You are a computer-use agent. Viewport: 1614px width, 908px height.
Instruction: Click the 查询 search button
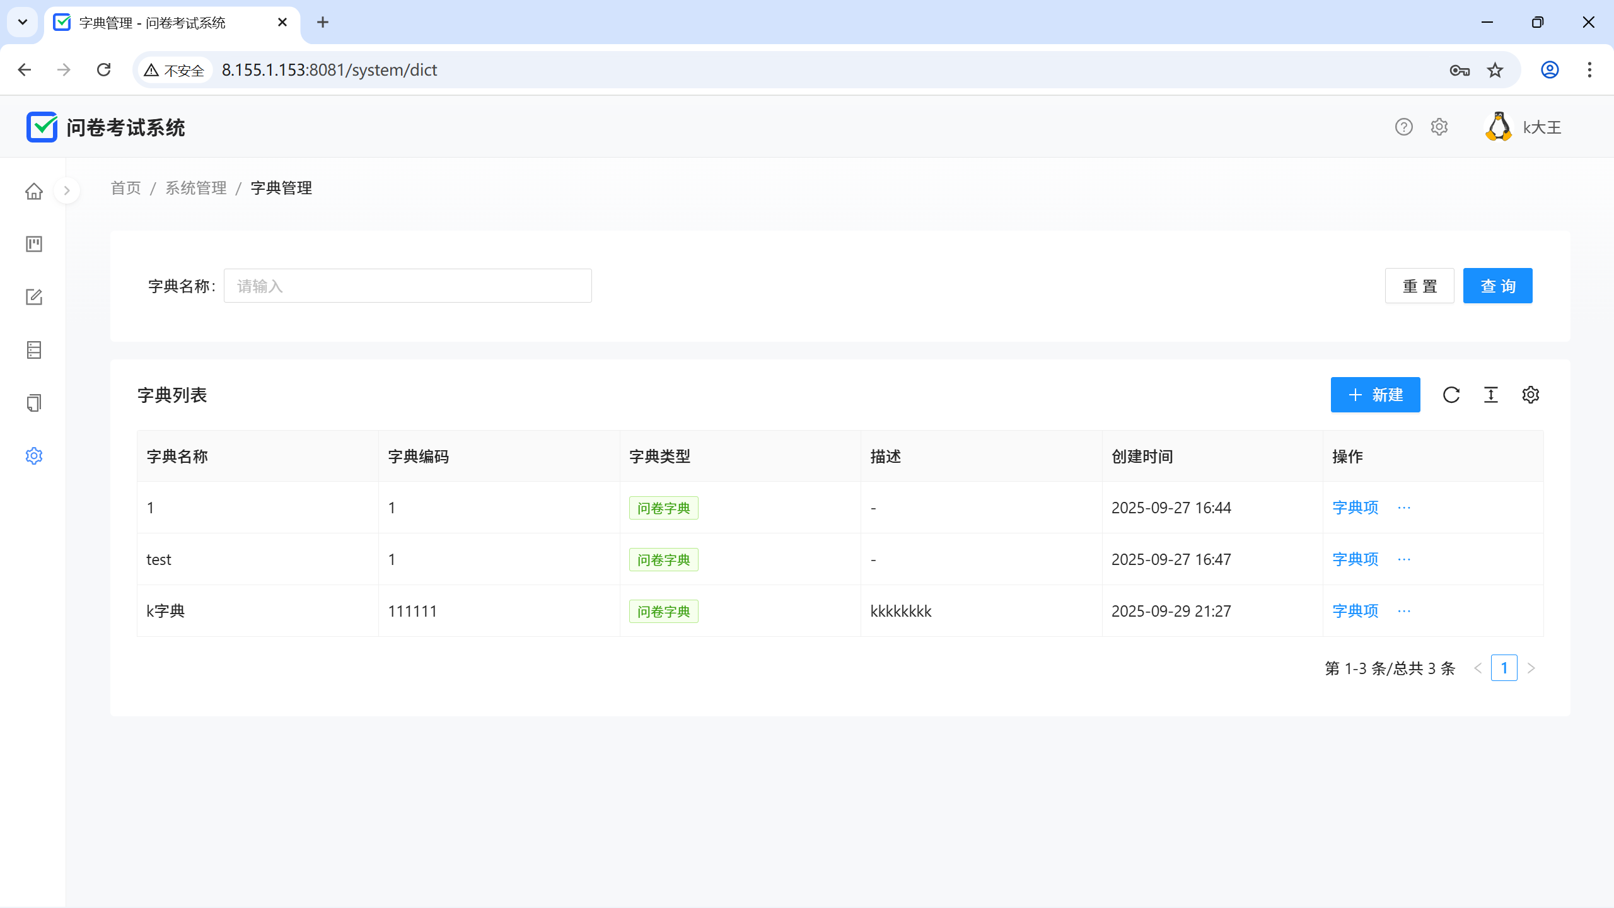coord(1497,286)
